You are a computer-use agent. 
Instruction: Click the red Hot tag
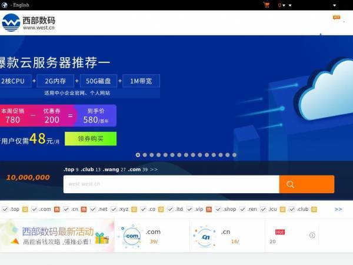[x=280, y=232]
